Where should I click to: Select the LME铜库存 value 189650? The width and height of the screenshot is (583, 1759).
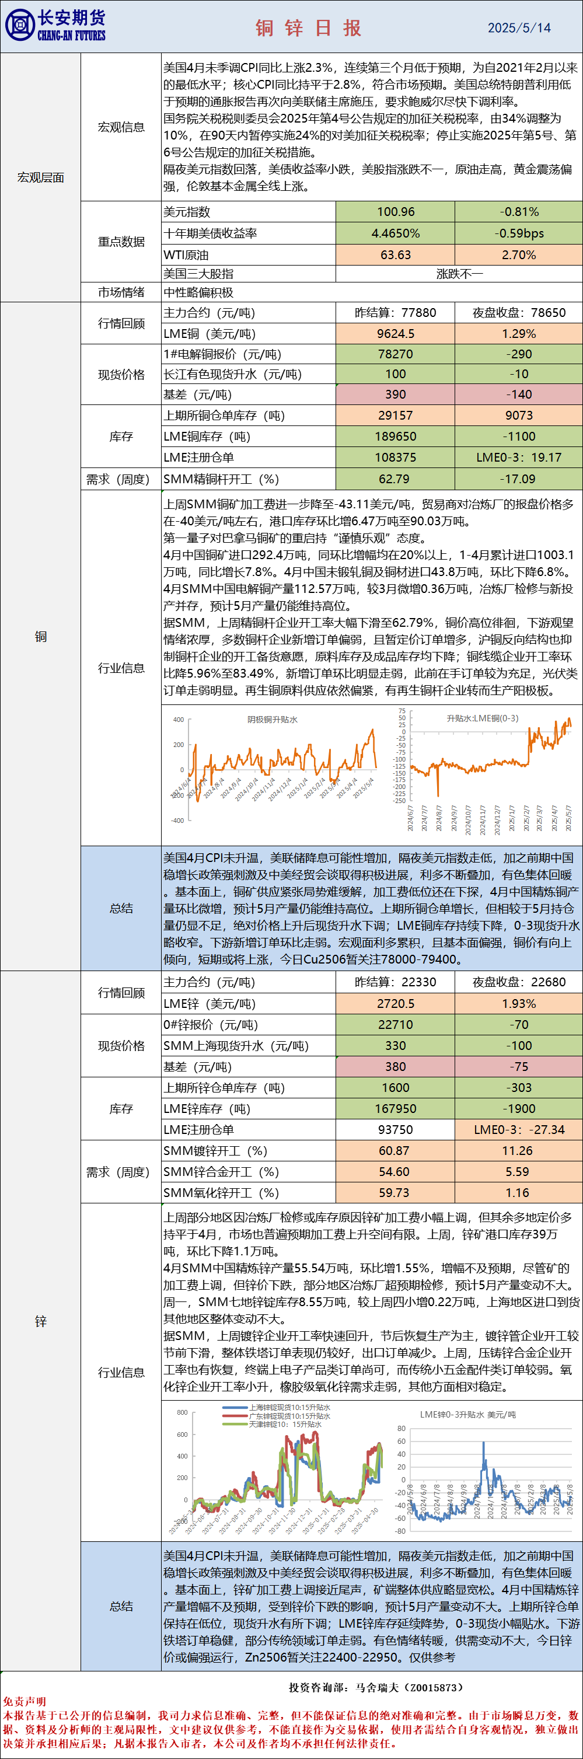[x=395, y=437]
